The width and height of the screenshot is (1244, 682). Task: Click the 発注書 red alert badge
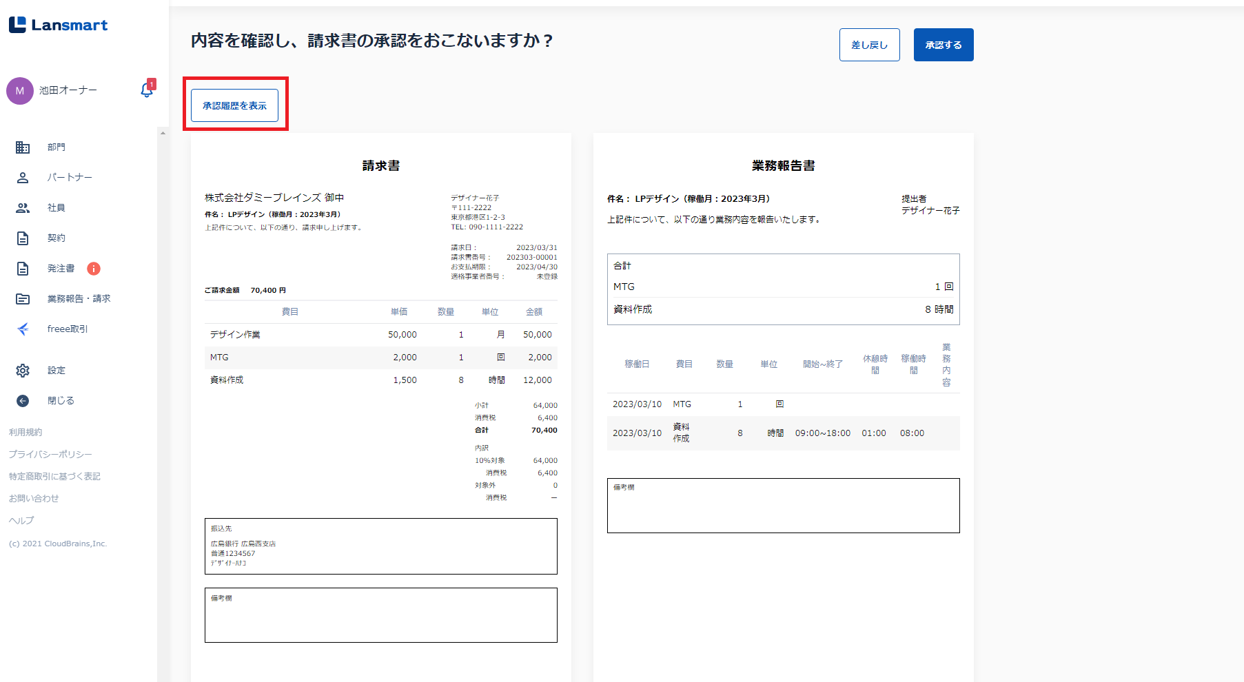(94, 269)
